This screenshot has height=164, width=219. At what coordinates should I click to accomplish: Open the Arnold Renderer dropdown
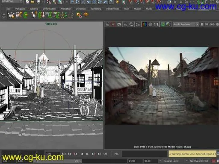(186, 24)
